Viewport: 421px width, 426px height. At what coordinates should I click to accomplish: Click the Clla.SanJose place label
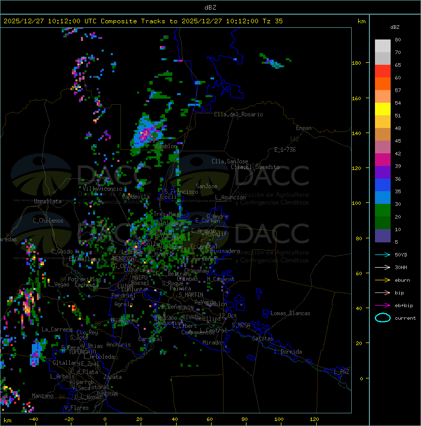(230, 161)
